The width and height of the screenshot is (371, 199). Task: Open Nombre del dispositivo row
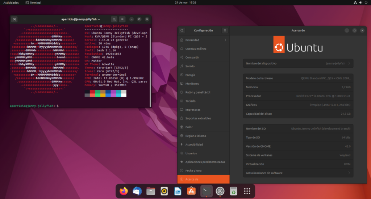pyautogui.click(x=298, y=63)
